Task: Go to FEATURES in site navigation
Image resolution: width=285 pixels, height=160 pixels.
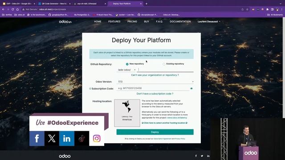Action: click(114, 22)
